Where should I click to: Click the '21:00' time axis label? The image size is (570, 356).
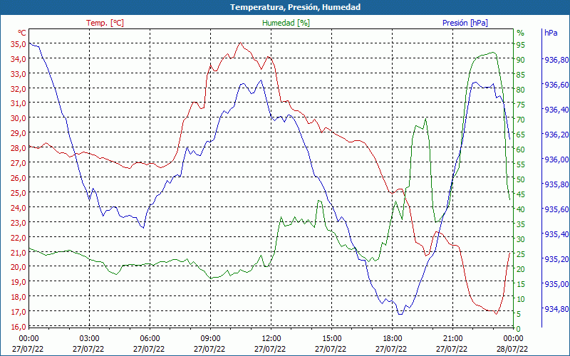coord(452,339)
